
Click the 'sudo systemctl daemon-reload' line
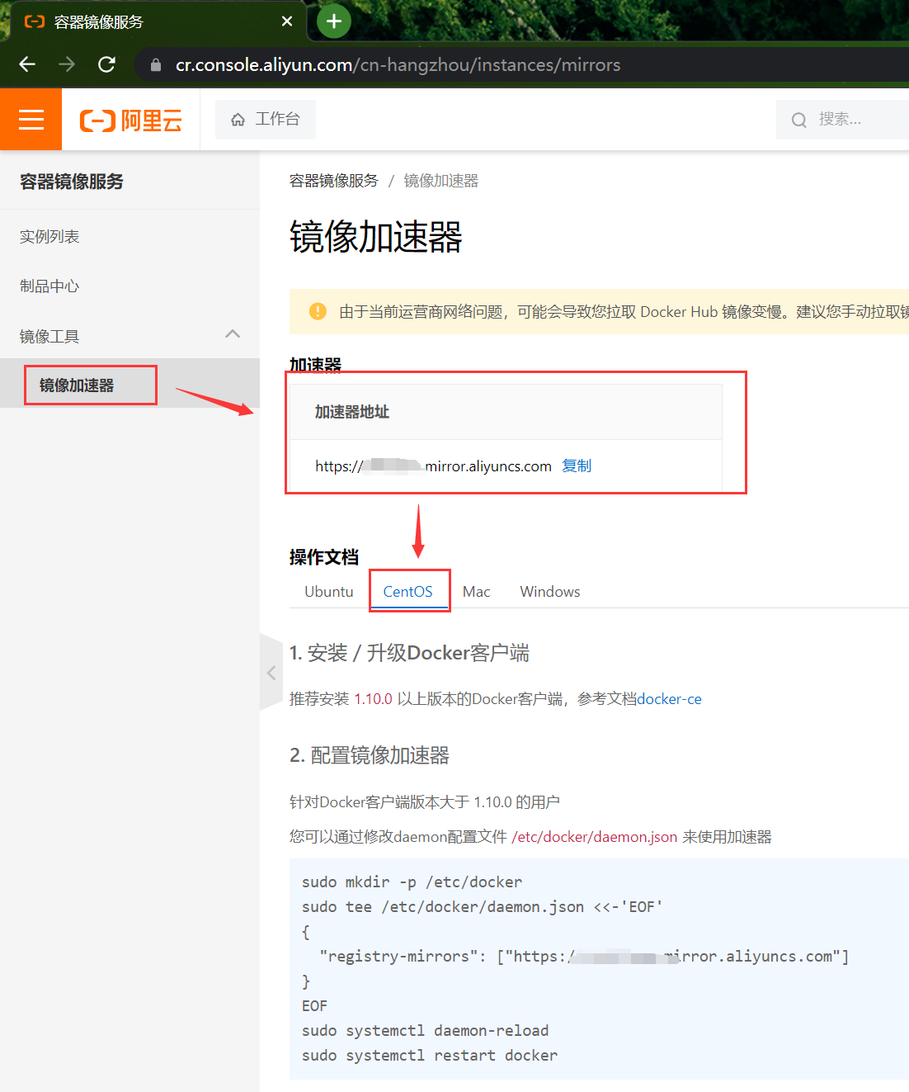click(x=425, y=1030)
